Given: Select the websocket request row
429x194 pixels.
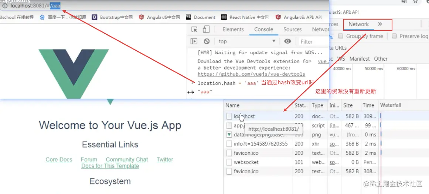Looking at the screenshot, I should [326, 162].
